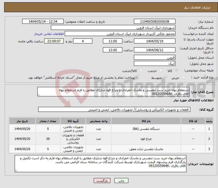The width and height of the screenshot is (218, 188).
Task: Click quantity 20 in the چراغ قوه row
Action: [x=48, y=139]
